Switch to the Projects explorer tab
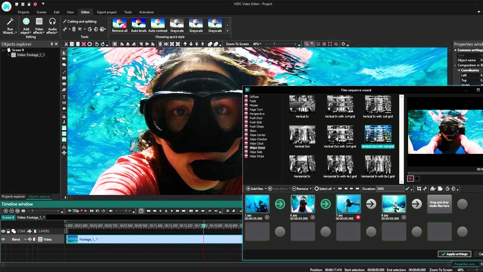 [13, 197]
